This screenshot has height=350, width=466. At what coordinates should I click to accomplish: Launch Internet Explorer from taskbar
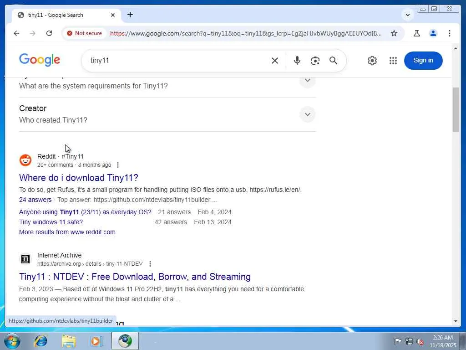tap(41, 341)
